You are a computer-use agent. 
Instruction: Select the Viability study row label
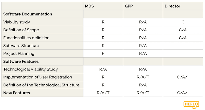17,22
